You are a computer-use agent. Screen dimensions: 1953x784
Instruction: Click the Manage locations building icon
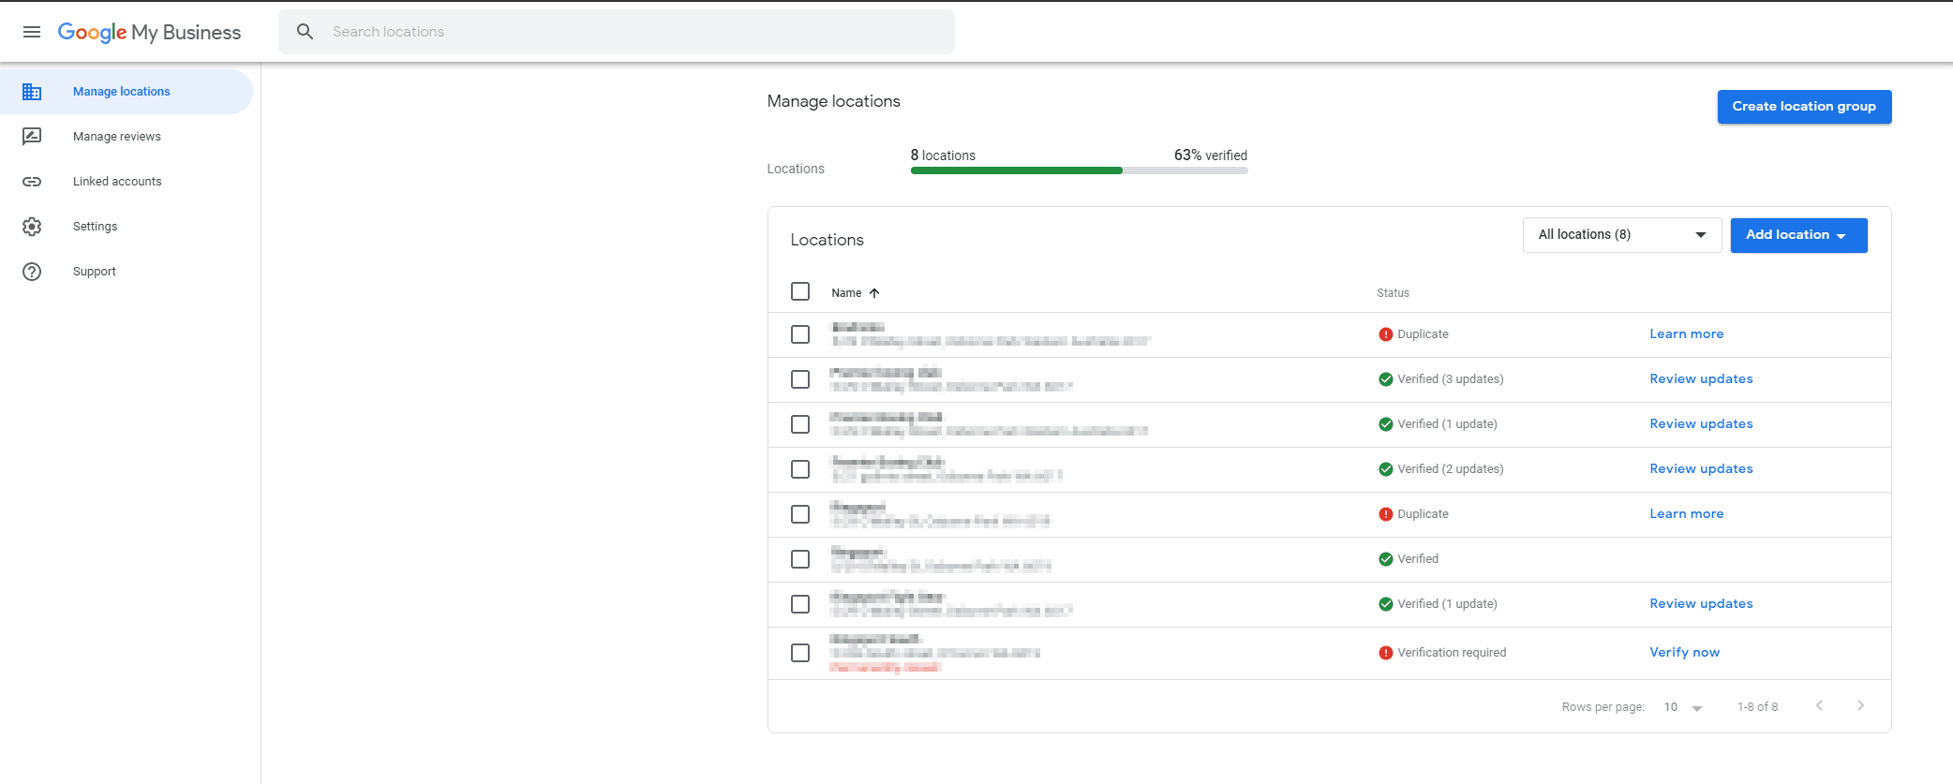click(32, 92)
